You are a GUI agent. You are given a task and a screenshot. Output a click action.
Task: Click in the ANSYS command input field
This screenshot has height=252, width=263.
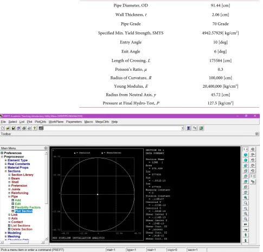112,128
